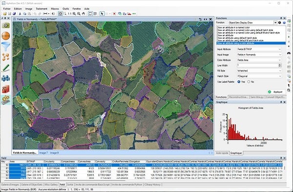Switch to the Galerie d'images tab
The height and width of the screenshot is (192, 293).
[x=10, y=185]
